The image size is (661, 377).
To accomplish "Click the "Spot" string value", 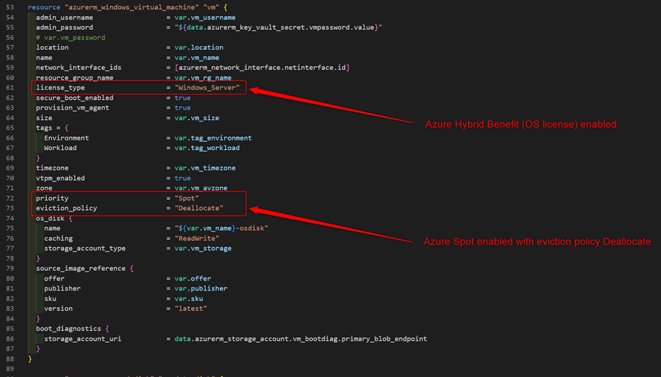I will pyautogui.click(x=187, y=198).
